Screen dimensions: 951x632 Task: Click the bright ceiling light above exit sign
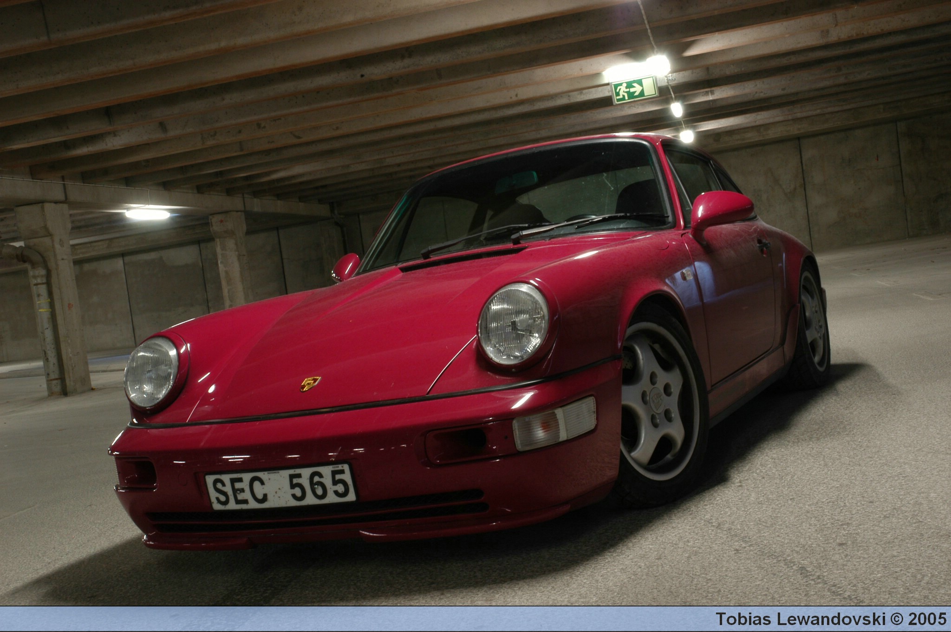[658, 64]
